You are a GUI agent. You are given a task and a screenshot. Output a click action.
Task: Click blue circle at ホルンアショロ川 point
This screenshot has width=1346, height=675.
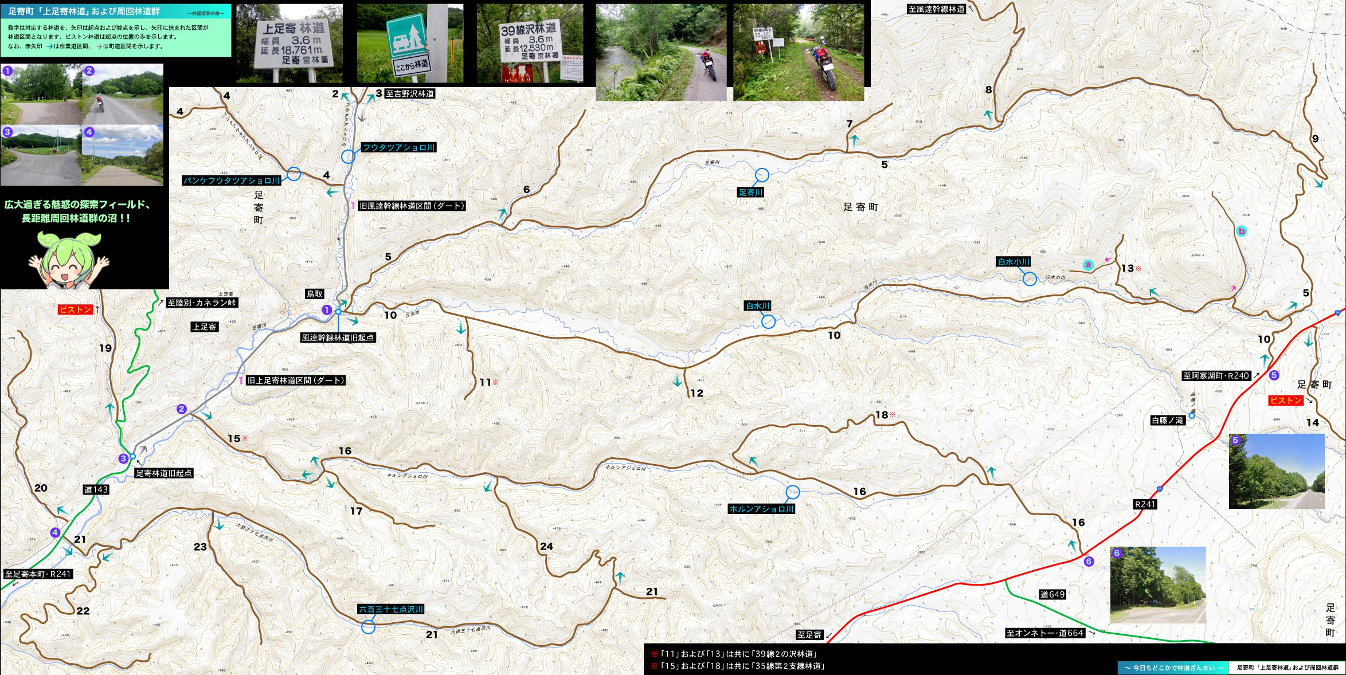792,492
